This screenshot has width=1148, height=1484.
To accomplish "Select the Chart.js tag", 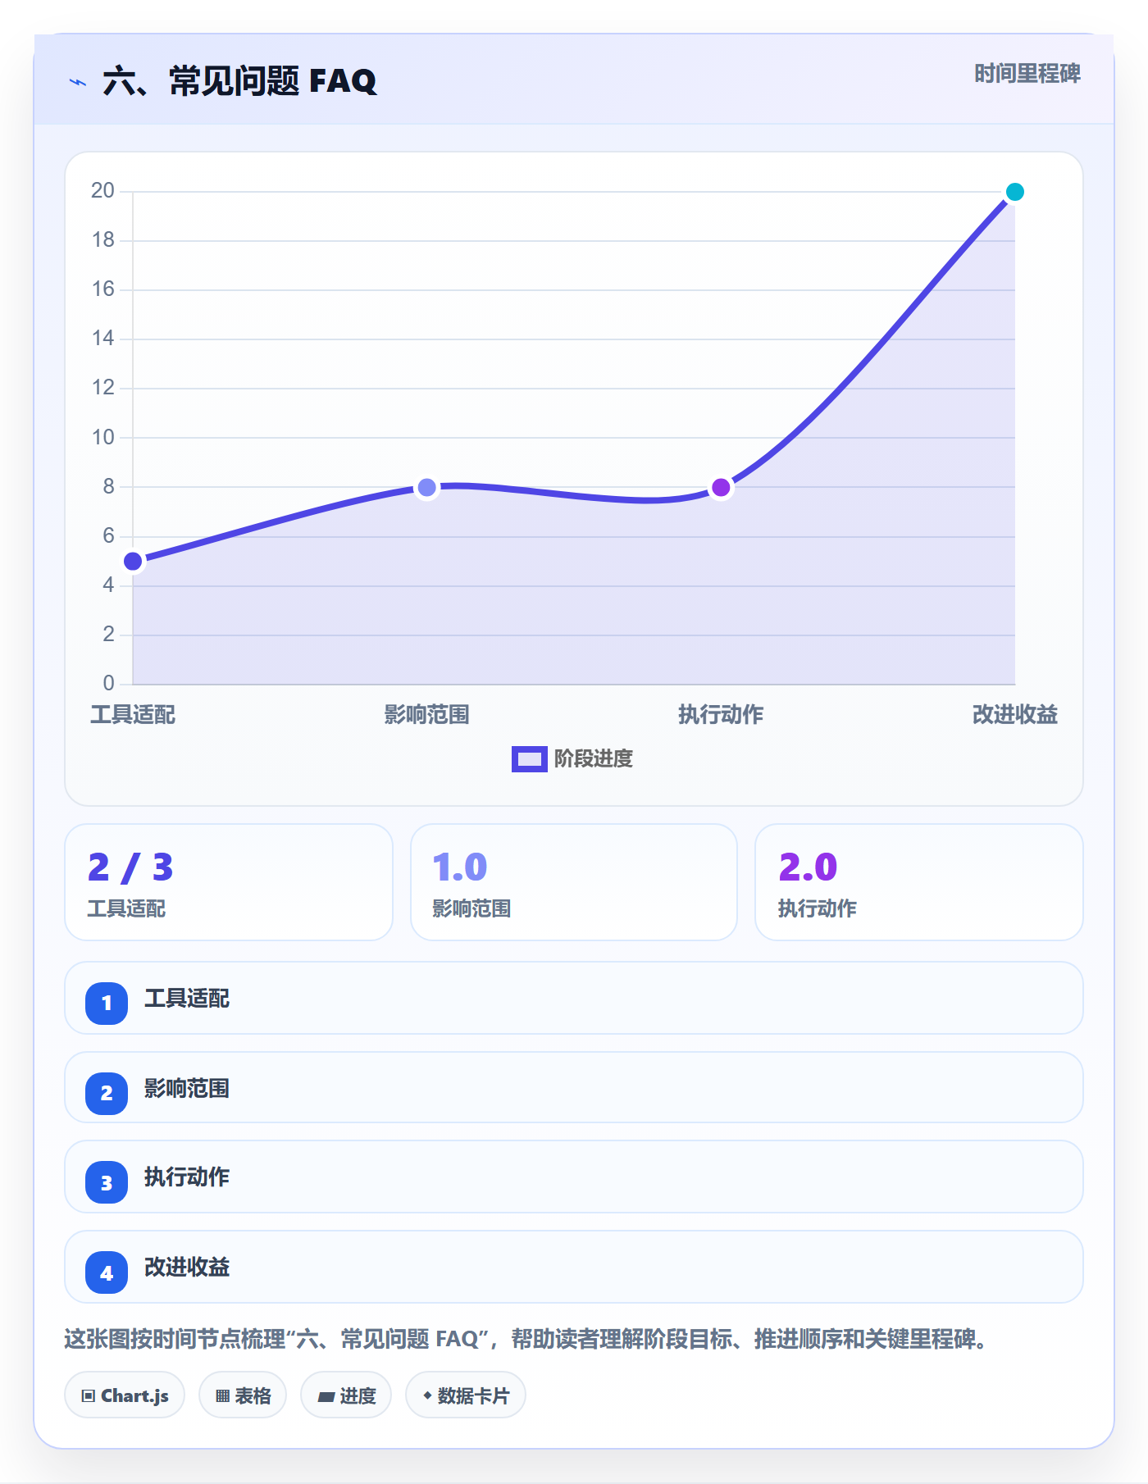I will coord(125,1395).
